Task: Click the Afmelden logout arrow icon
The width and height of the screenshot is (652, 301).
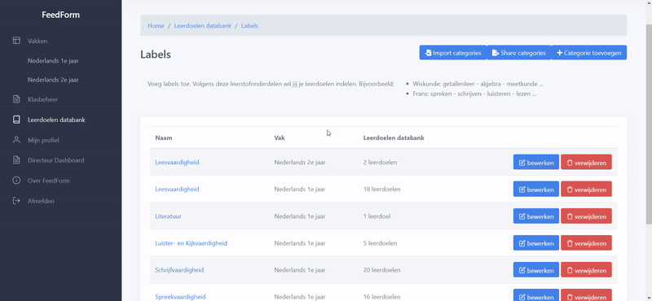Action: click(x=16, y=200)
